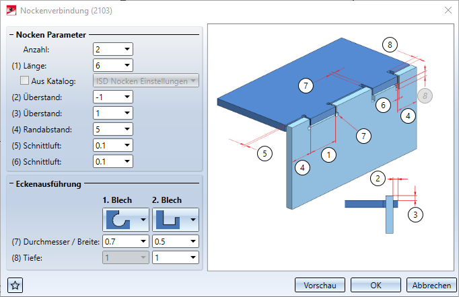Confirm with the OK button
This screenshot has width=459, height=297.
click(376, 285)
